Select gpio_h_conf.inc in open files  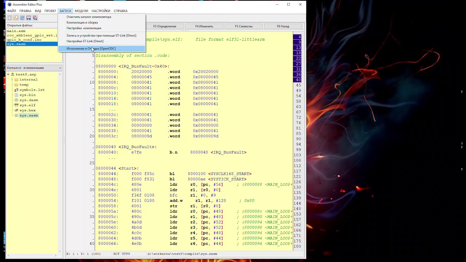pyautogui.click(x=24, y=39)
